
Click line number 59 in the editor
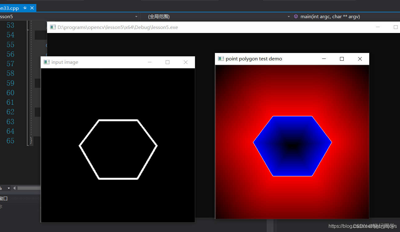click(x=10, y=83)
